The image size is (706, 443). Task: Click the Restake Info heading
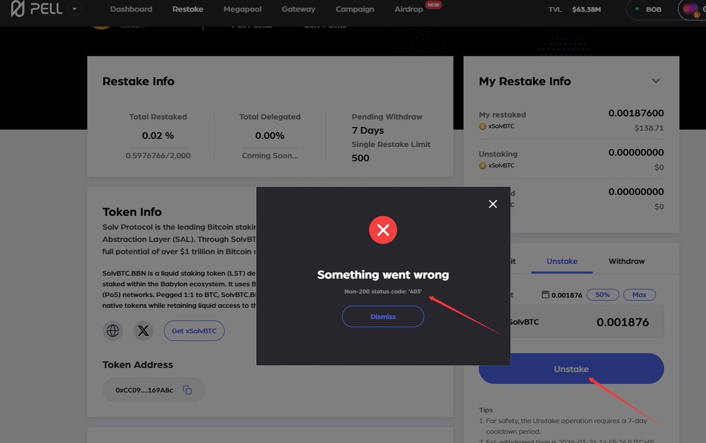pyautogui.click(x=138, y=81)
